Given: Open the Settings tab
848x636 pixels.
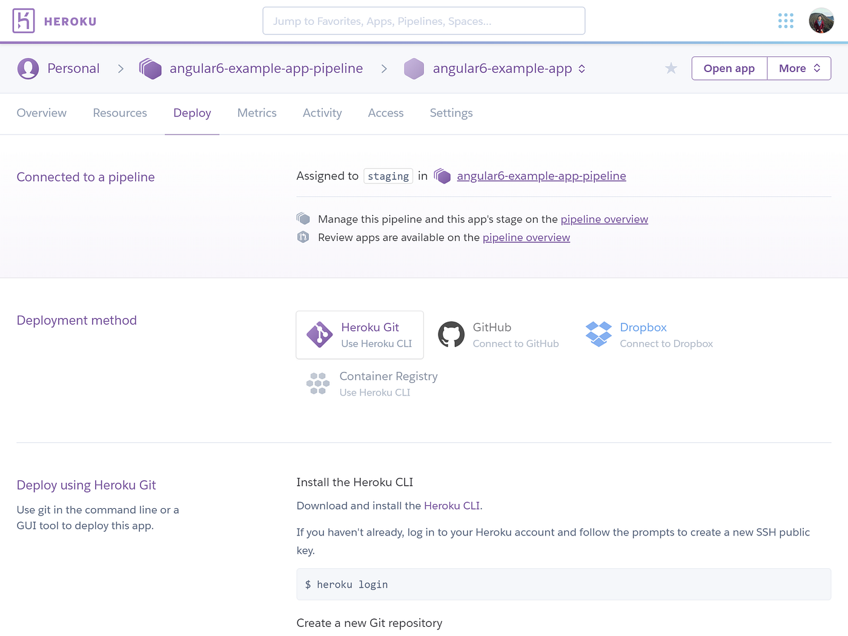Looking at the screenshot, I should click(451, 113).
